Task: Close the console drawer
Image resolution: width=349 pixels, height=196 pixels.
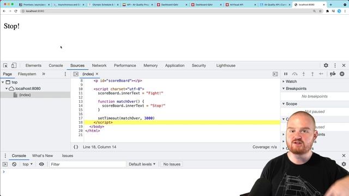Action: coord(344,156)
